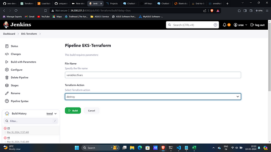271x152 pixels.
Task: Click the green Build button
Action: (x=73, y=110)
